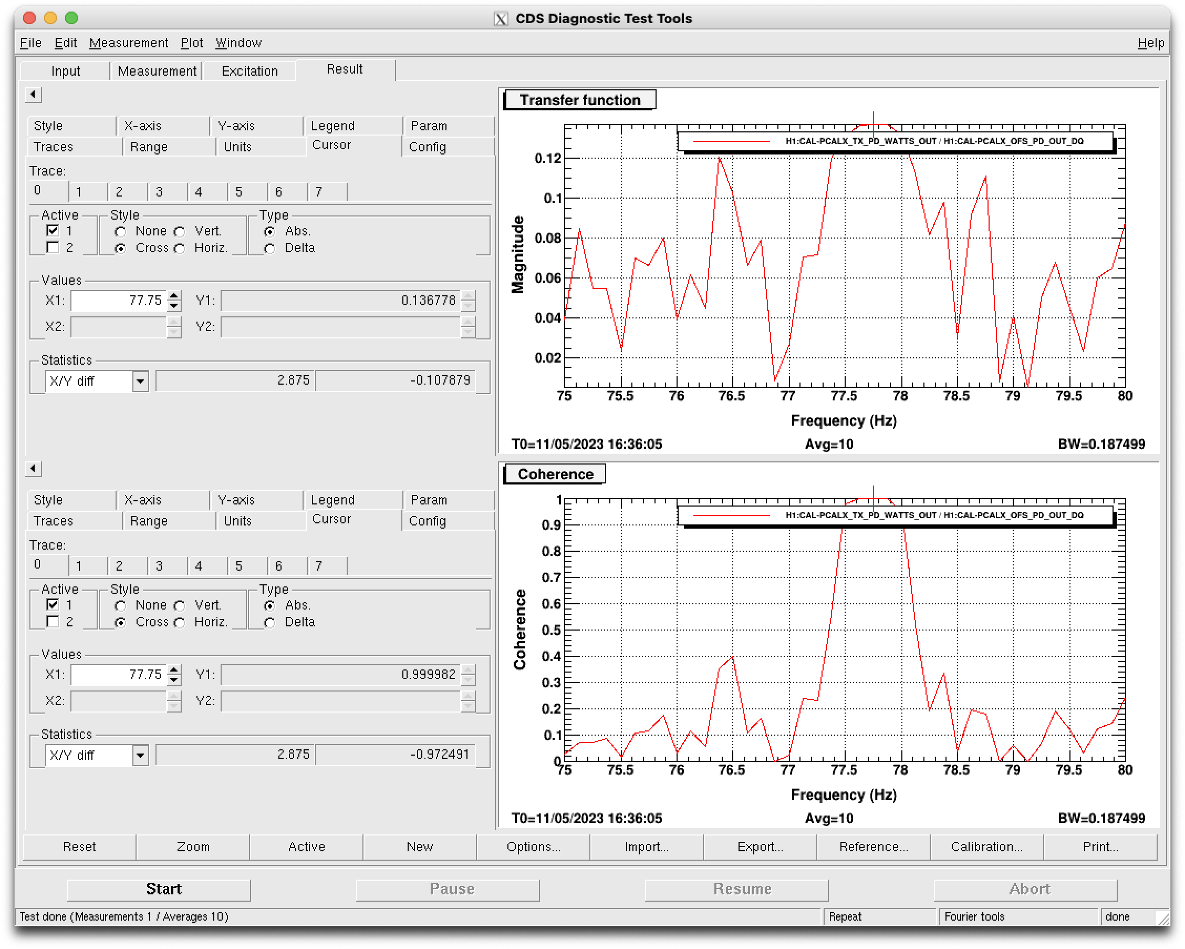
Task: Open the Plot menu
Action: [191, 43]
